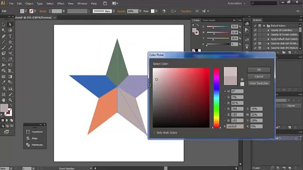Open the File menu
The height and width of the screenshot is (170, 303).
coord(11,3)
